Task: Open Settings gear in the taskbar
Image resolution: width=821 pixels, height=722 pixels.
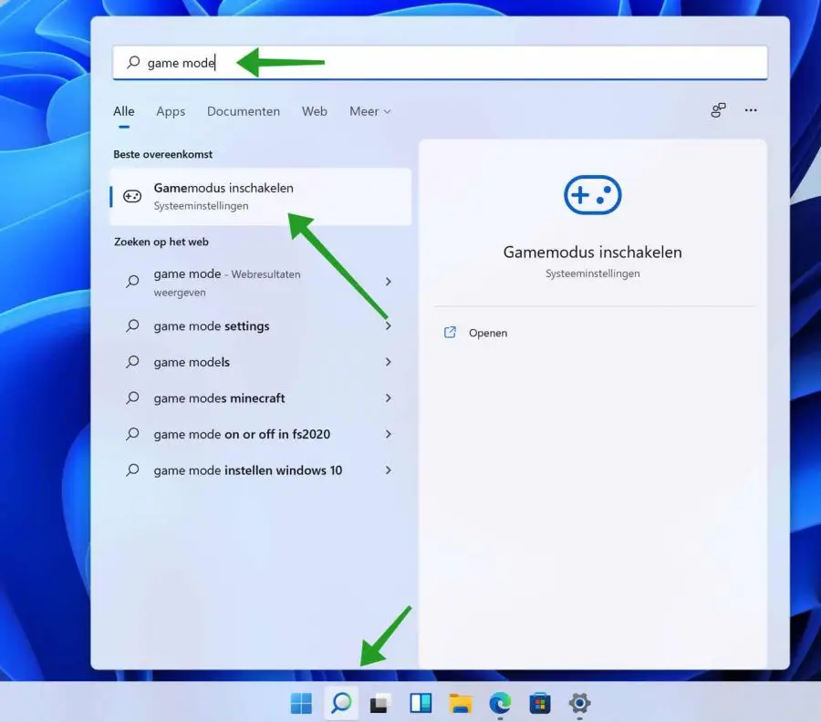Action: click(579, 703)
